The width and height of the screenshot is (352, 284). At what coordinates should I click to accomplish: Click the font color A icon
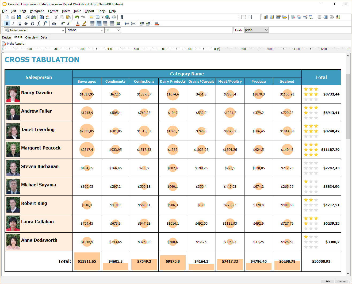pyautogui.click(x=78, y=24)
